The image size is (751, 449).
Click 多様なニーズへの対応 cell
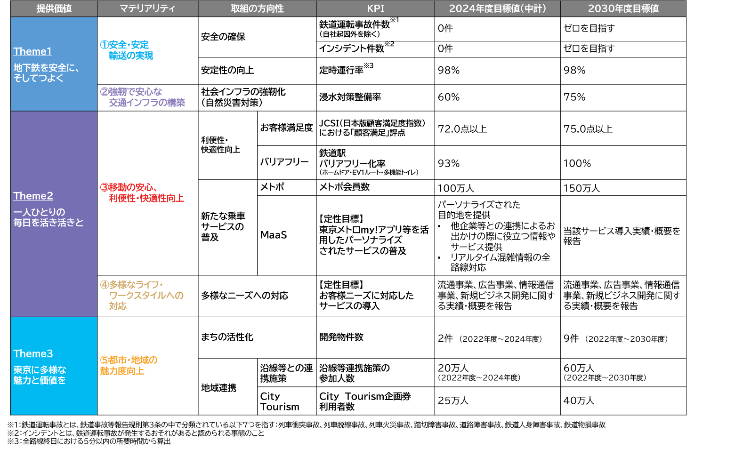pos(257,296)
